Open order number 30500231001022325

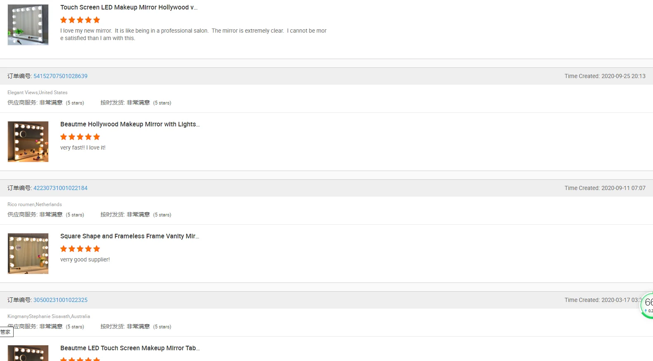pos(60,300)
